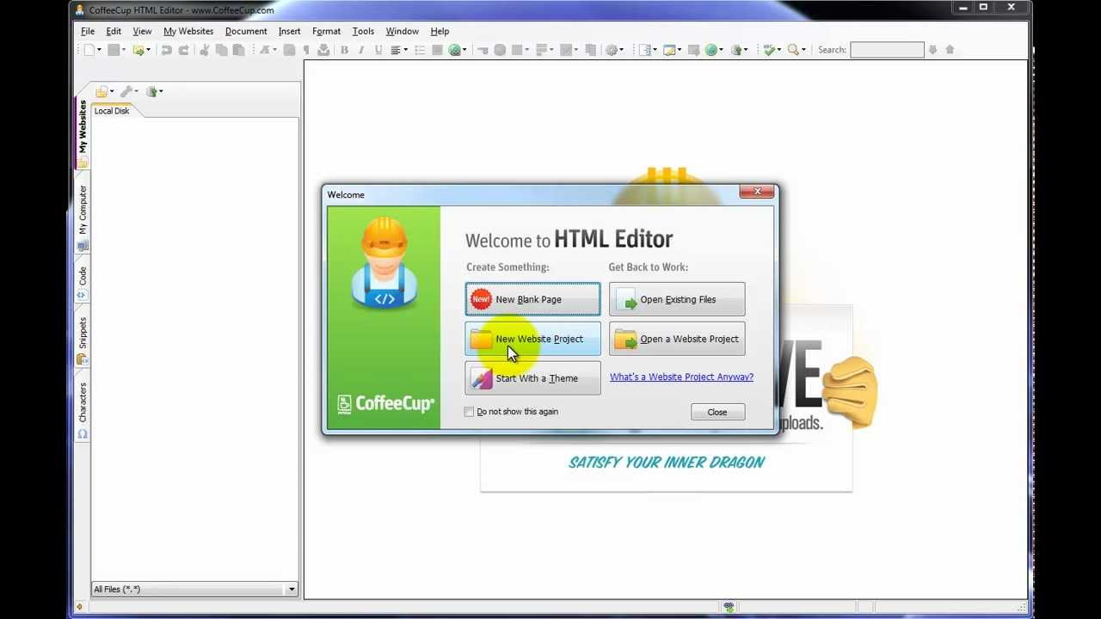The image size is (1101, 619).
Task: Open the Format menu
Action: 326,31
